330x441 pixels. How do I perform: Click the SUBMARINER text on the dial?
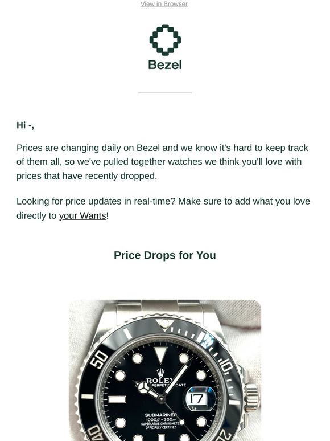(160, 415)
